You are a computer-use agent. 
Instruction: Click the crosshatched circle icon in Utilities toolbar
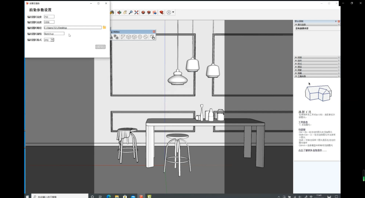coord(140,37)
